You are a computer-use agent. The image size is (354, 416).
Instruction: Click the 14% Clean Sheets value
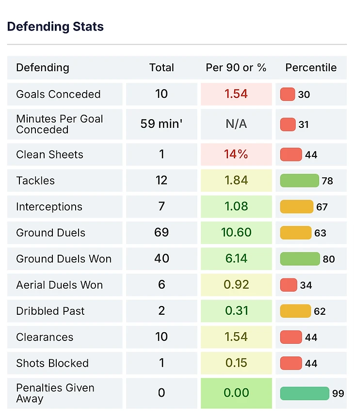236,154
